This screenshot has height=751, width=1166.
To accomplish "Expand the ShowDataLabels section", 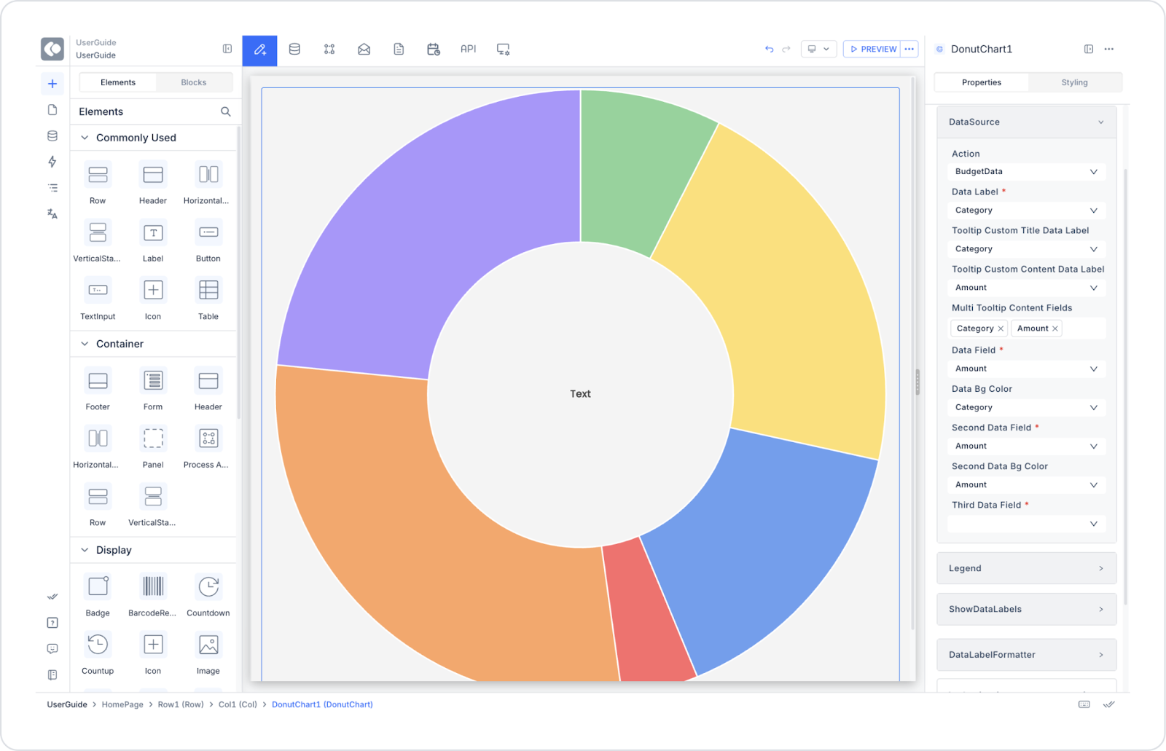I will pos(1026,609).
